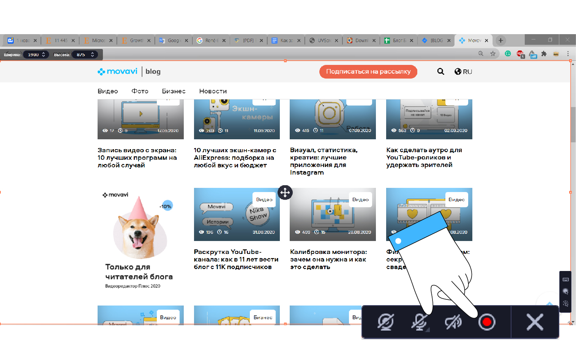Click the Видео tag on monitor calibration card

pyautogui.click(x=360, y=200)
